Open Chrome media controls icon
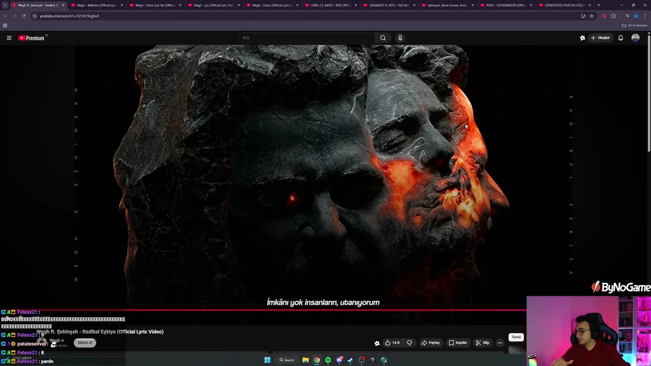Screen dimensions: 651x366 tap(627, 16)
